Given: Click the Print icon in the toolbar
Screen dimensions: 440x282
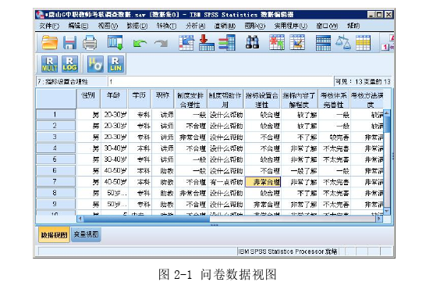Looking at the screenshot, I should click(x=90, y=43).
